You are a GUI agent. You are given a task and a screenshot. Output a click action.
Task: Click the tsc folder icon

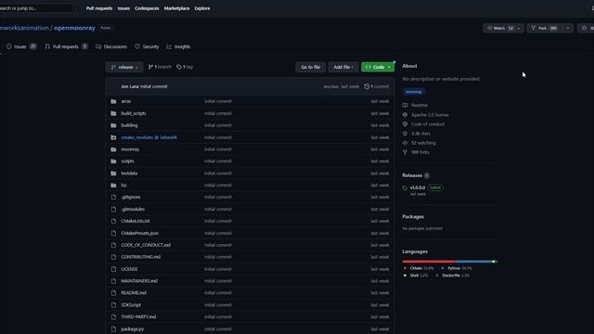pos(113,186)
